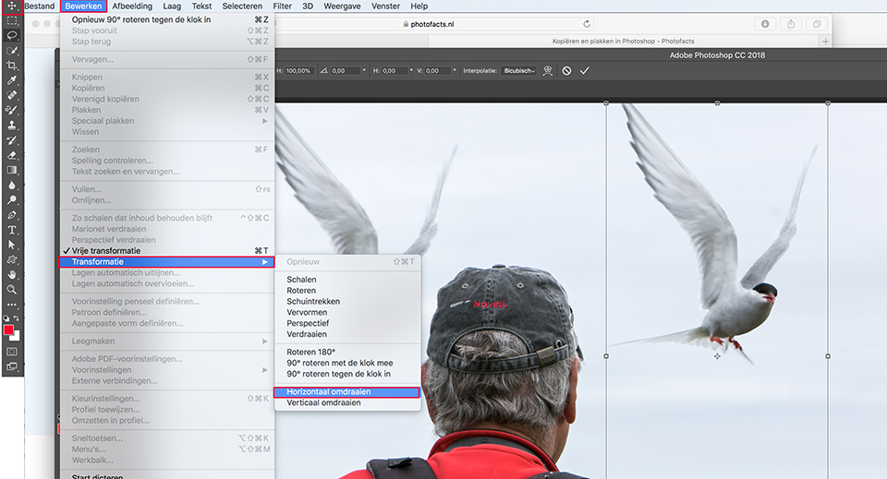Screen dimensions: 887x479
Task: Open the Interpolatie Bicubisch dropdown
Action: click(518, 71)
